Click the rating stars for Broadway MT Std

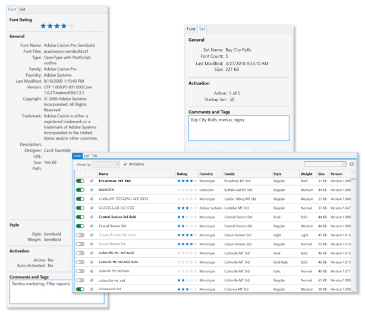(x=187, y=181)
